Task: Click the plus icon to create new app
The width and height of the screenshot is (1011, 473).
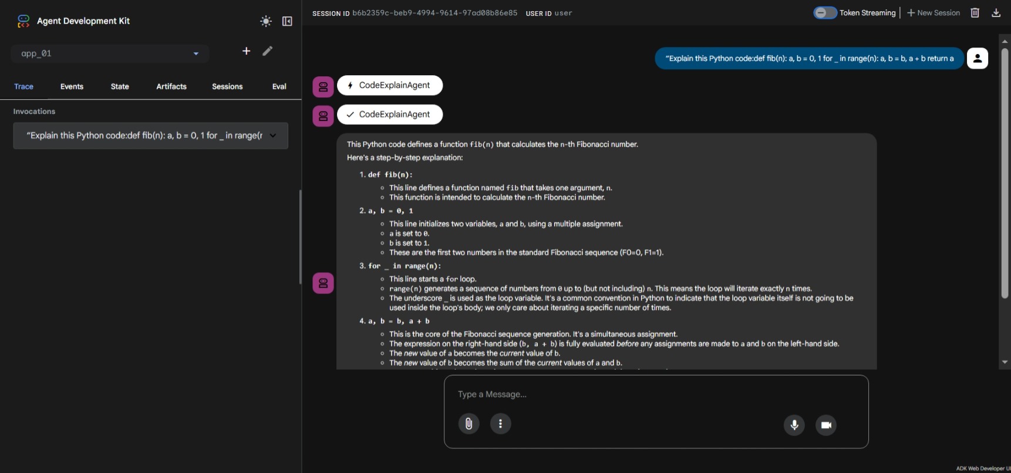Action: (247, 51)
